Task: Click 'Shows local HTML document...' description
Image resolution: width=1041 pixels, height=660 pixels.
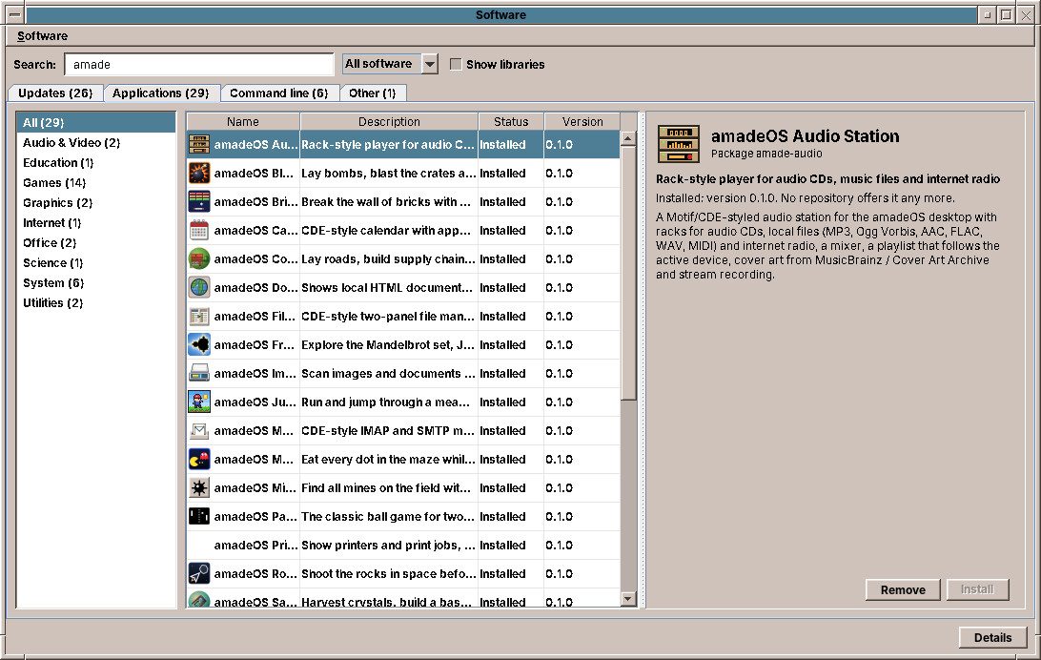Action: tap(386, 287)
